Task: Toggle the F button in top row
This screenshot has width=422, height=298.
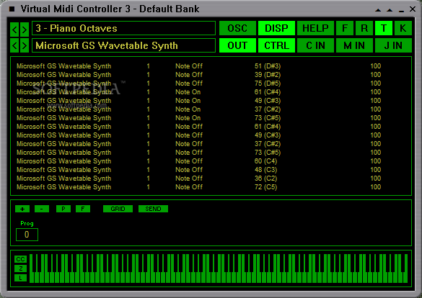Action: pyautogui.click(x=345, y=28)
